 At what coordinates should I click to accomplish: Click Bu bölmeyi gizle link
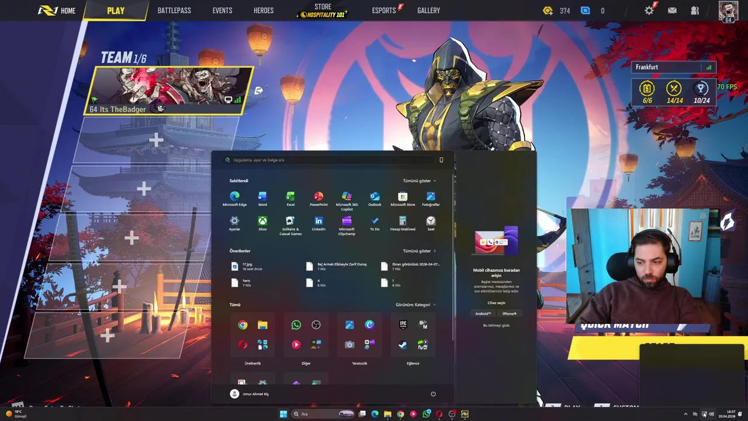496,325
